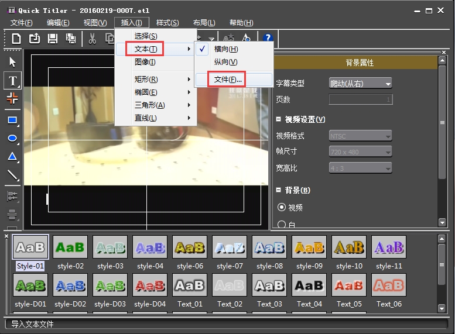Select the 视频 background radio button
The height and width of the screenshot is (334, 455).
tap(282, 207)
